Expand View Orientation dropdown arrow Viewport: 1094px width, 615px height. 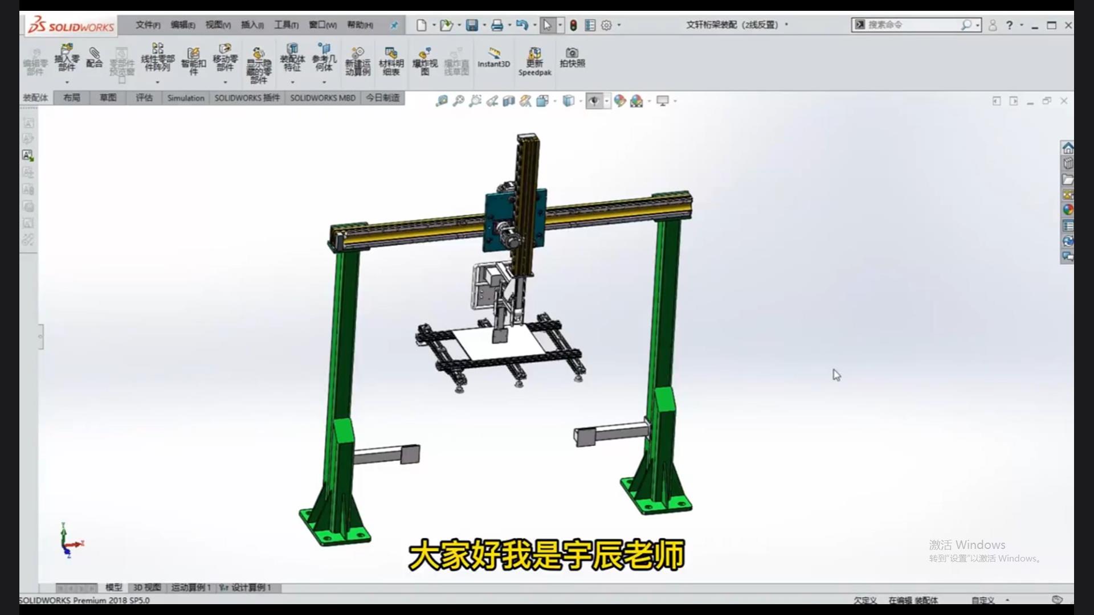tap(555, 101)
